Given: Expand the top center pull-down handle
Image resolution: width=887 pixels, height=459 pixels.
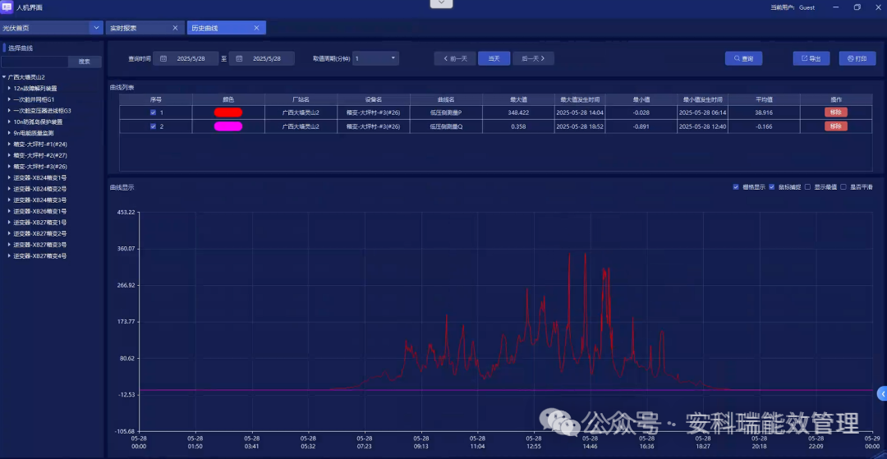Looking at the screenshot, I should click(x=441, y=3).
